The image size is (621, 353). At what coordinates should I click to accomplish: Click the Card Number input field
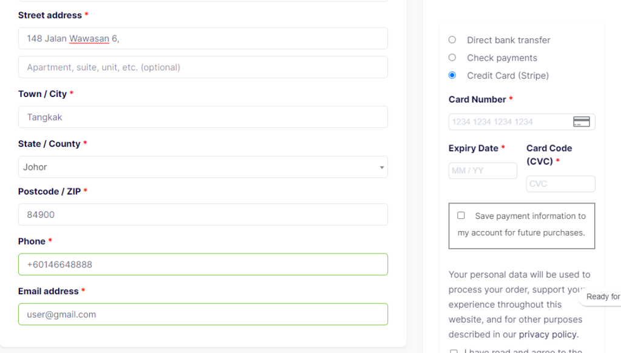coord(509,122)
